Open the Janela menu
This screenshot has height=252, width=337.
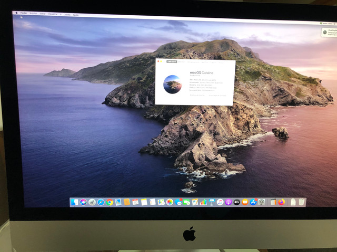coord(67,15)
